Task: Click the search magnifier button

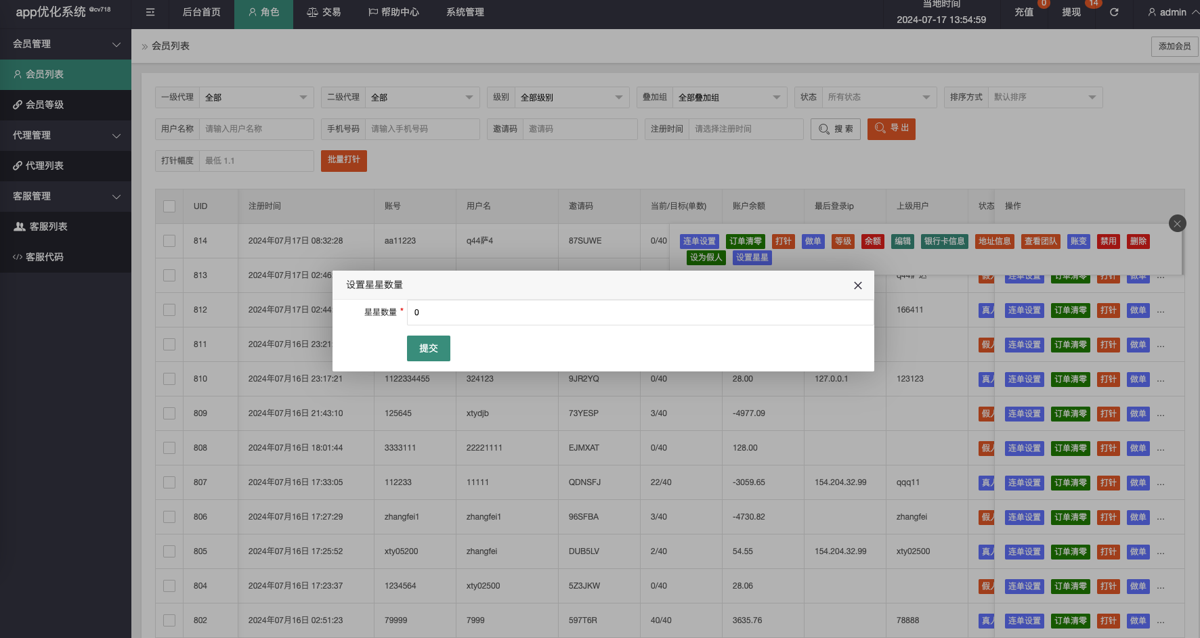Action: coord(835,129)
